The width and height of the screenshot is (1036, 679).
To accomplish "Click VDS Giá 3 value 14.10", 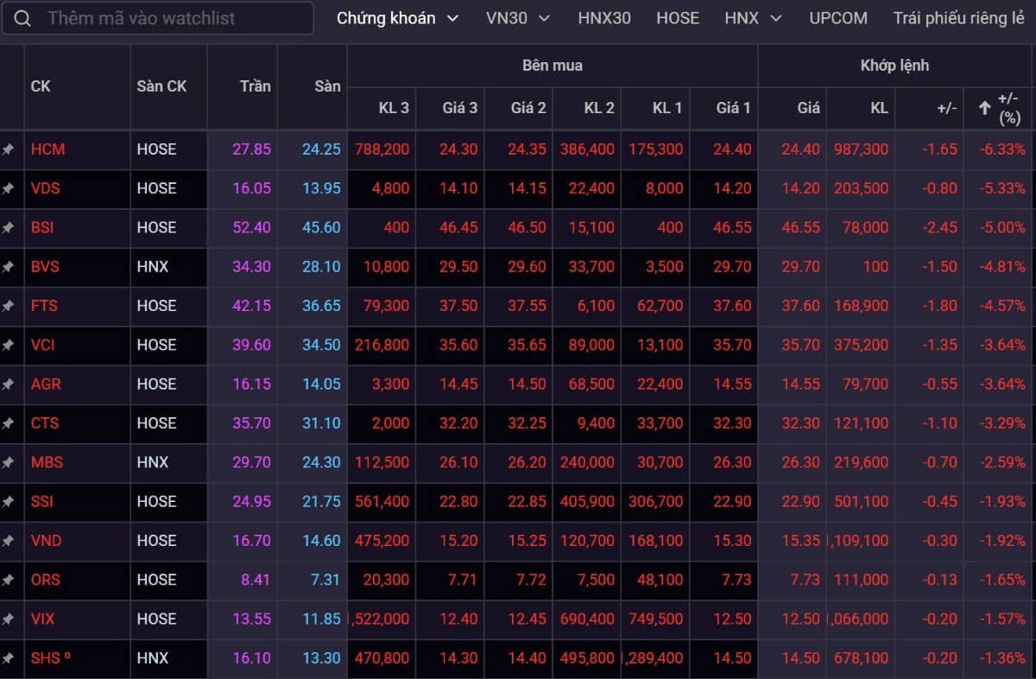I will click(458, 188).
